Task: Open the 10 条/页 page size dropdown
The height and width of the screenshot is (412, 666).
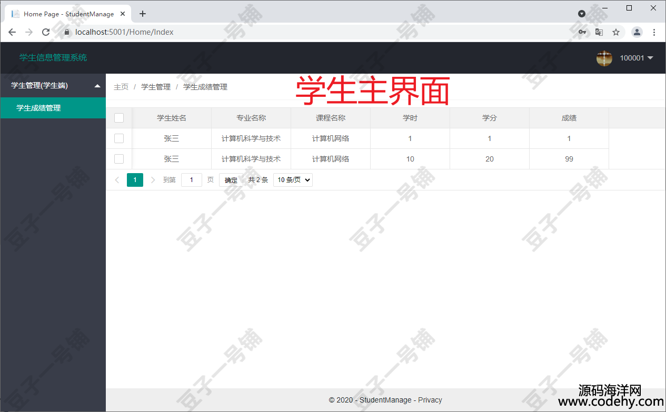Action: click(x=293, y=180)
